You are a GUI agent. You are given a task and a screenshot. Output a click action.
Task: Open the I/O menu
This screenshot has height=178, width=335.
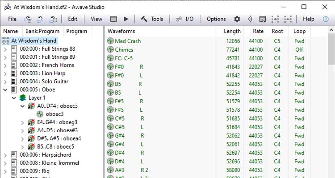[x=189, y=19]
